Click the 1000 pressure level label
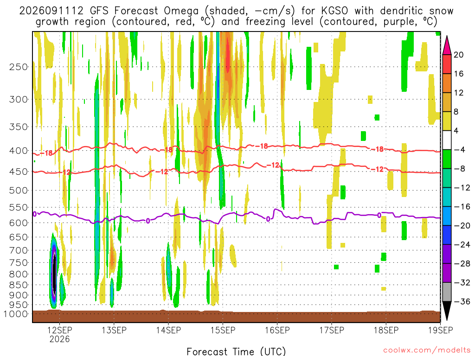The width and height of the screenshot is (475, 356). (x=16, y=314)
